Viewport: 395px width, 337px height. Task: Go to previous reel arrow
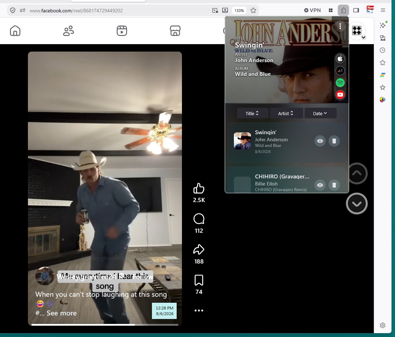(x=357, y=173)
